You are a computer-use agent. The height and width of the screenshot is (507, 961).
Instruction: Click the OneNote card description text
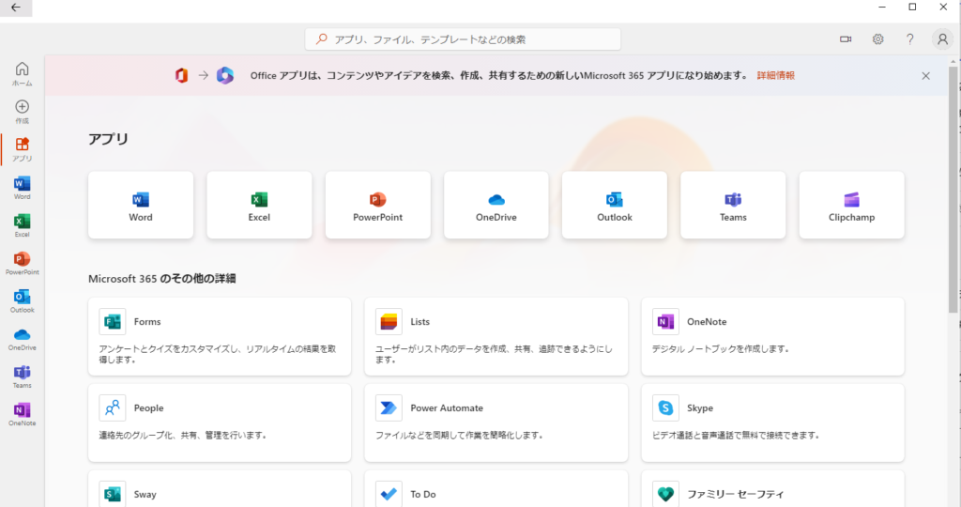point(720,349)
